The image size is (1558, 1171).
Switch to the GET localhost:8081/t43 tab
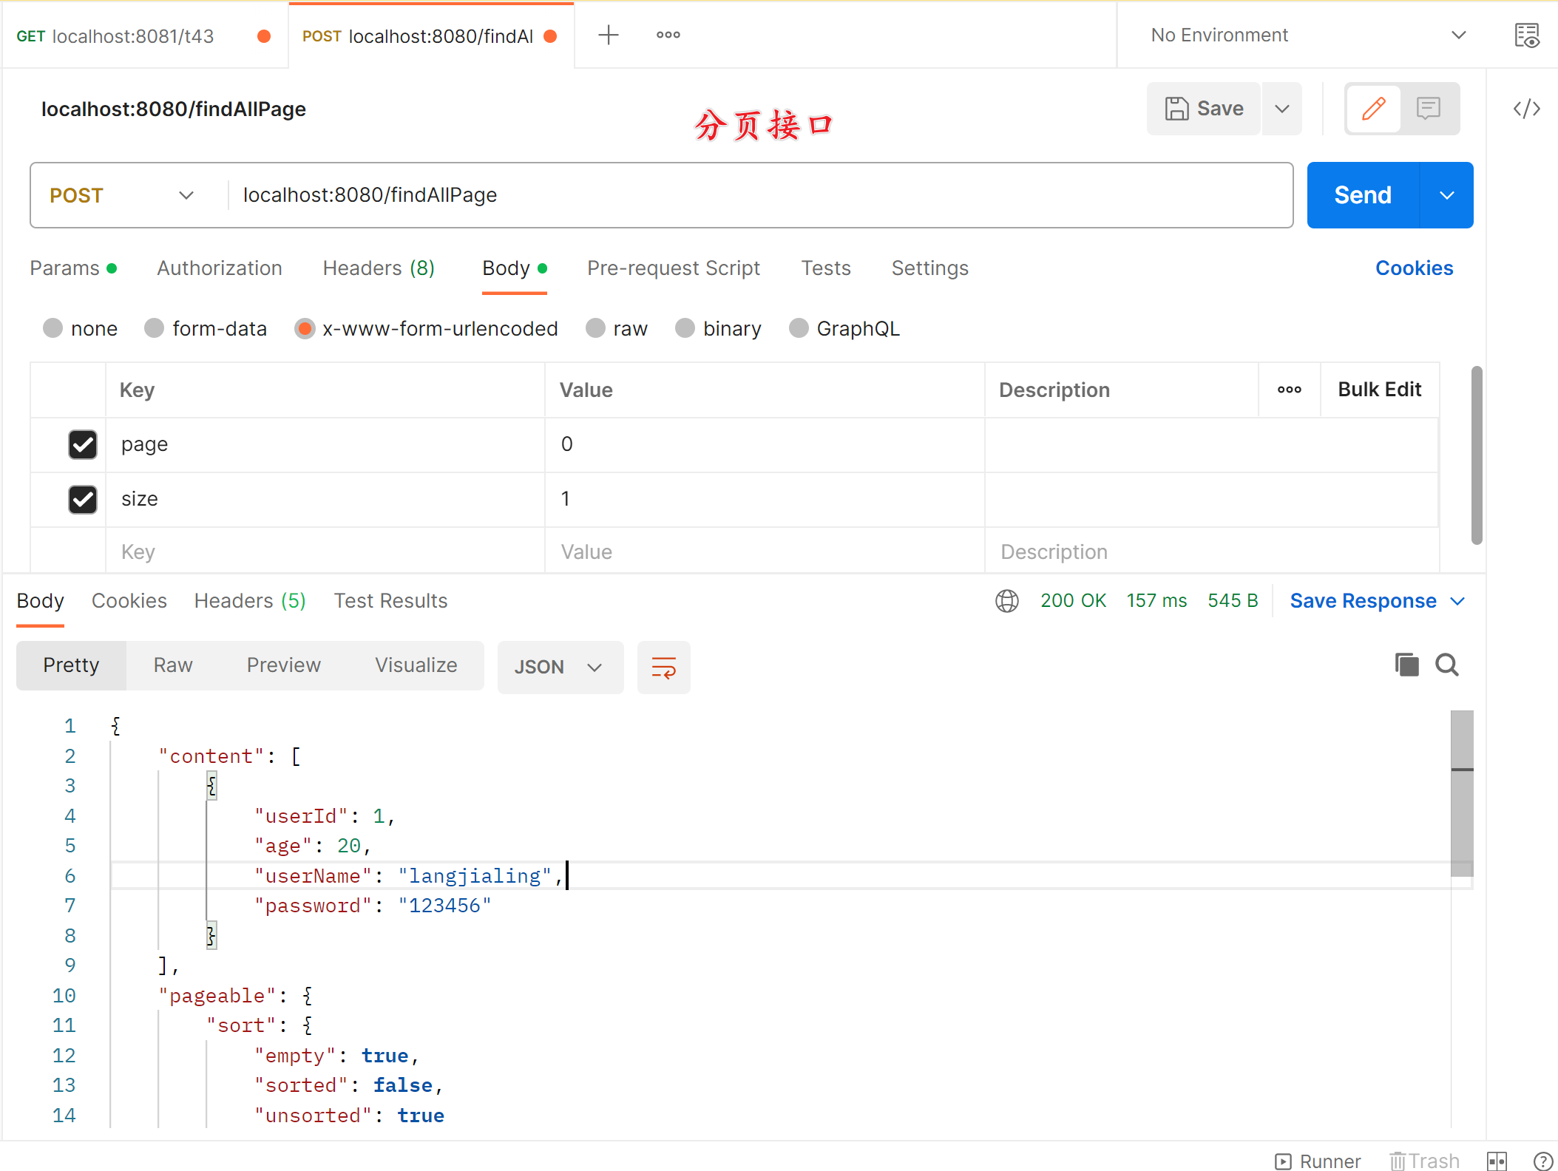143,36
